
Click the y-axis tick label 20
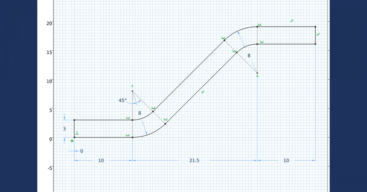click(x=49, y=23)
